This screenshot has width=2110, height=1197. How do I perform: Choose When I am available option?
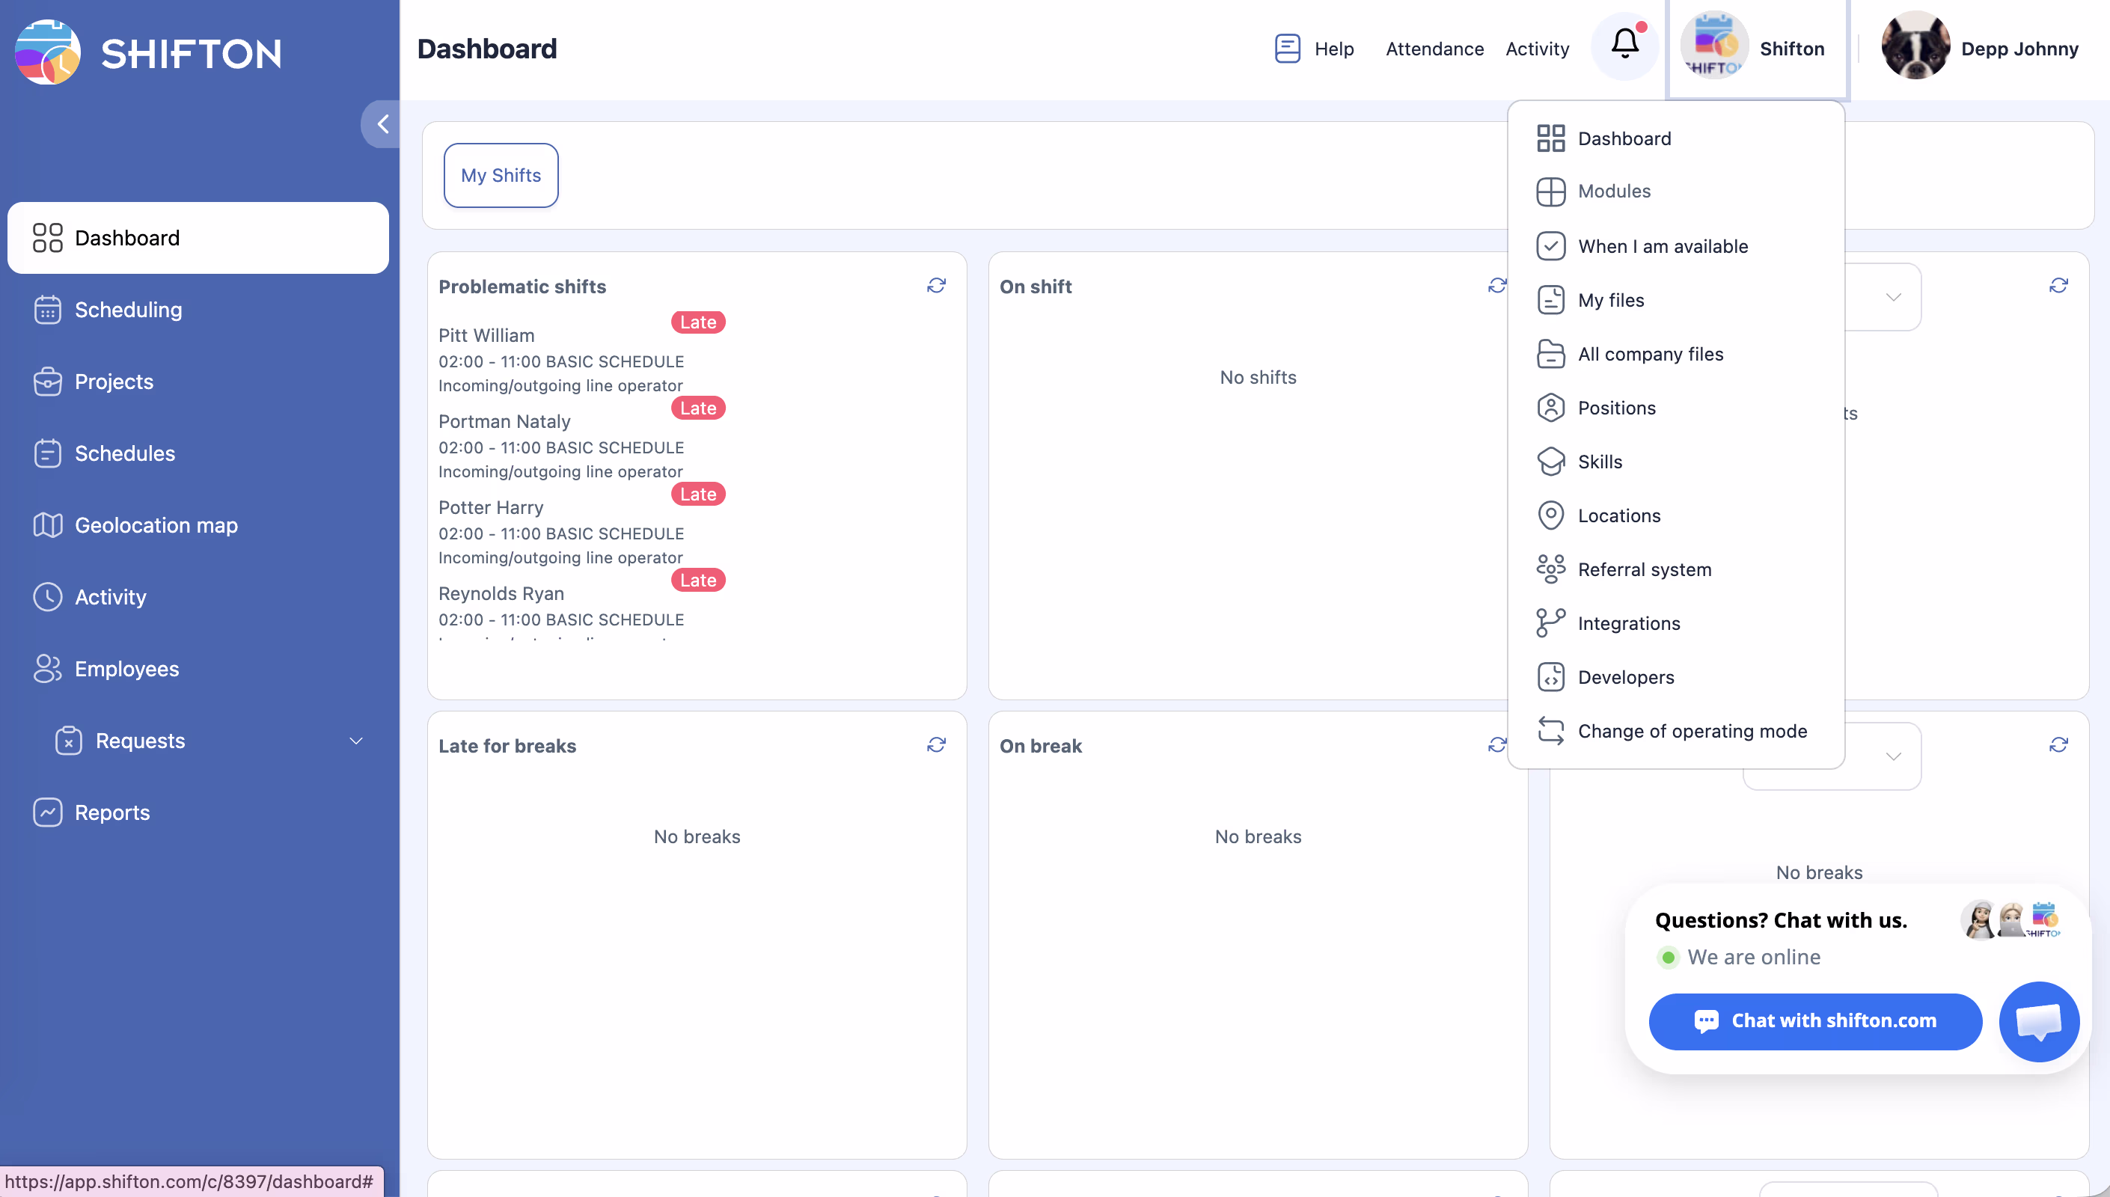coord(1662,246)
